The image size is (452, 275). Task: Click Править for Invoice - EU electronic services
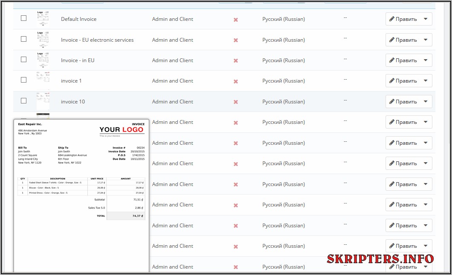pyautogui.click(x=403, y=40)
